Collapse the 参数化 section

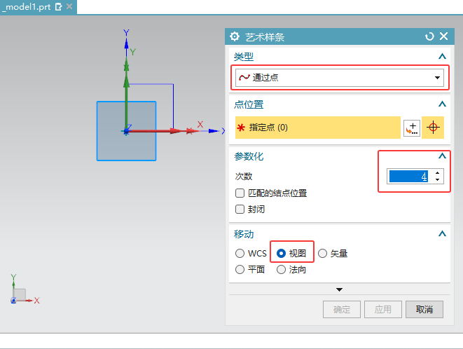(x=442, y=156)
